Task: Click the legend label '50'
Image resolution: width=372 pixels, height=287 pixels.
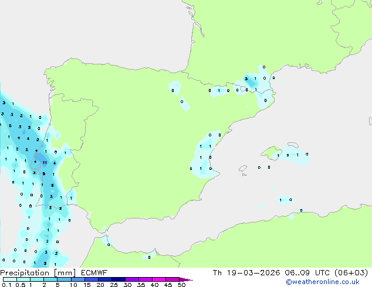Action: click(181, 285)
